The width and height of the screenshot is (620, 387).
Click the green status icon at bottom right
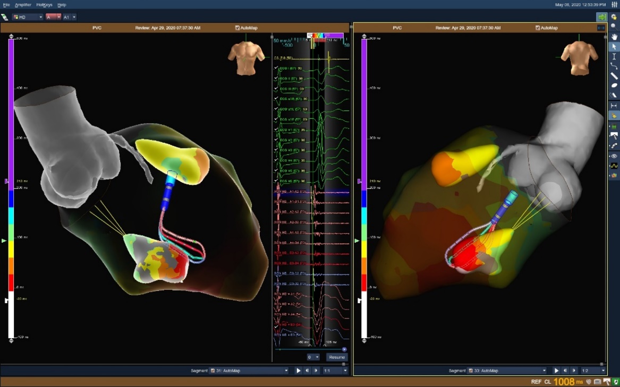click(616, 382)
